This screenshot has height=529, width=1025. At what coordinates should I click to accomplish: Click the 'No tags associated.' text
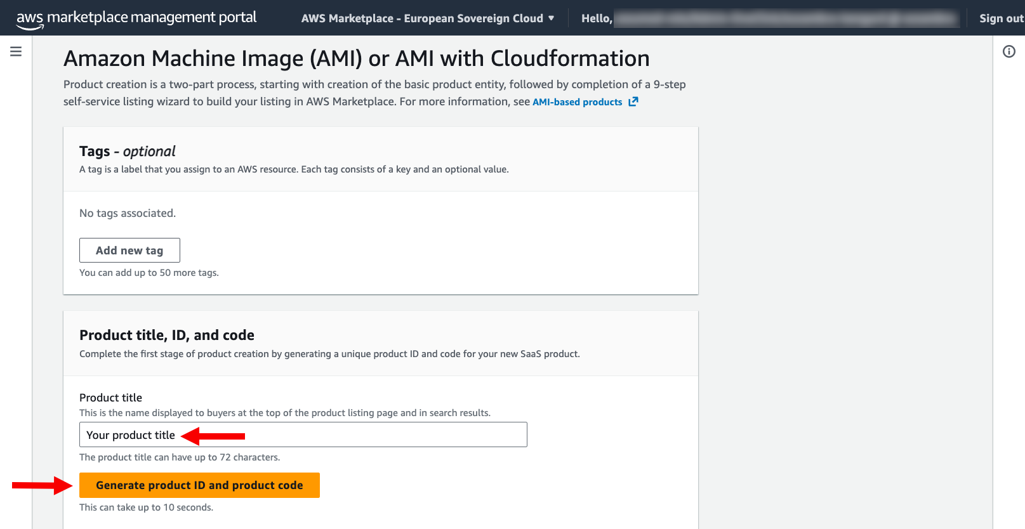(x=128, y=213)
